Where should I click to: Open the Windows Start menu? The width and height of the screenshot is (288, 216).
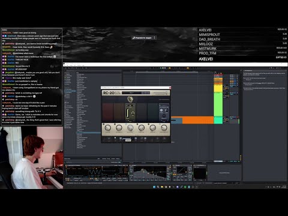154,187
